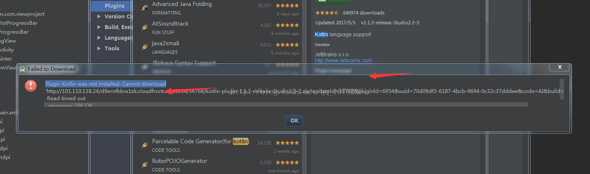Click the plug icon beside AtSoundtrack

pyautogui.click(x=145, y=27)
